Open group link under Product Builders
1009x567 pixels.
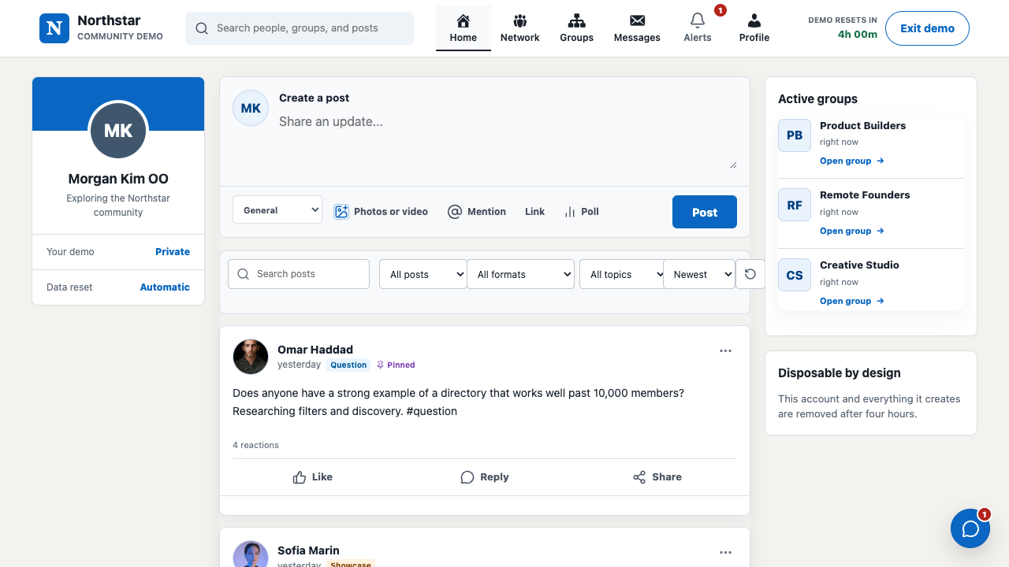tap(851, 161)
